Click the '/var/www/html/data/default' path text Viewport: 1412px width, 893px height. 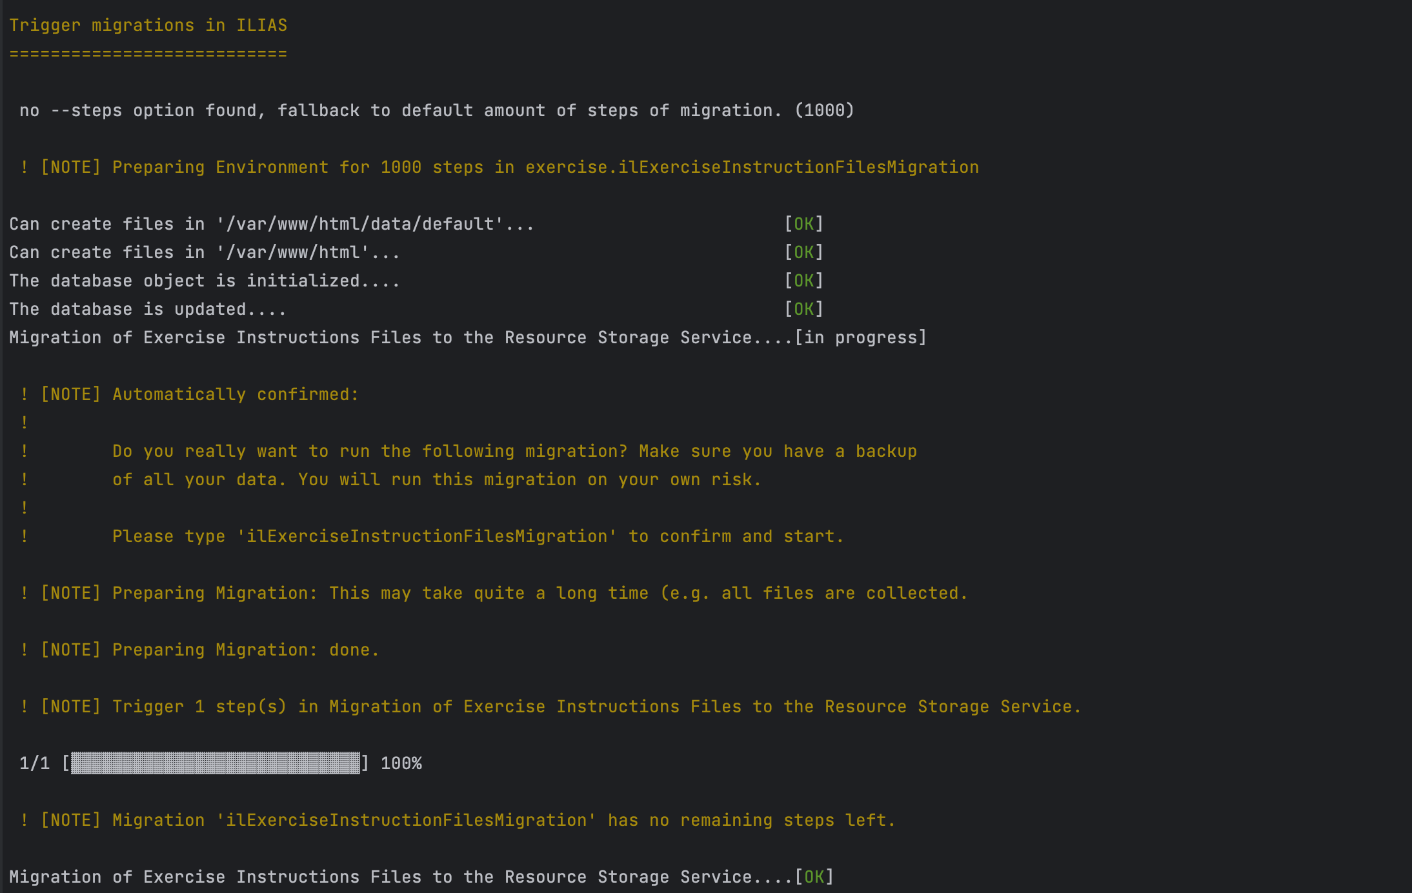point(359,224)
